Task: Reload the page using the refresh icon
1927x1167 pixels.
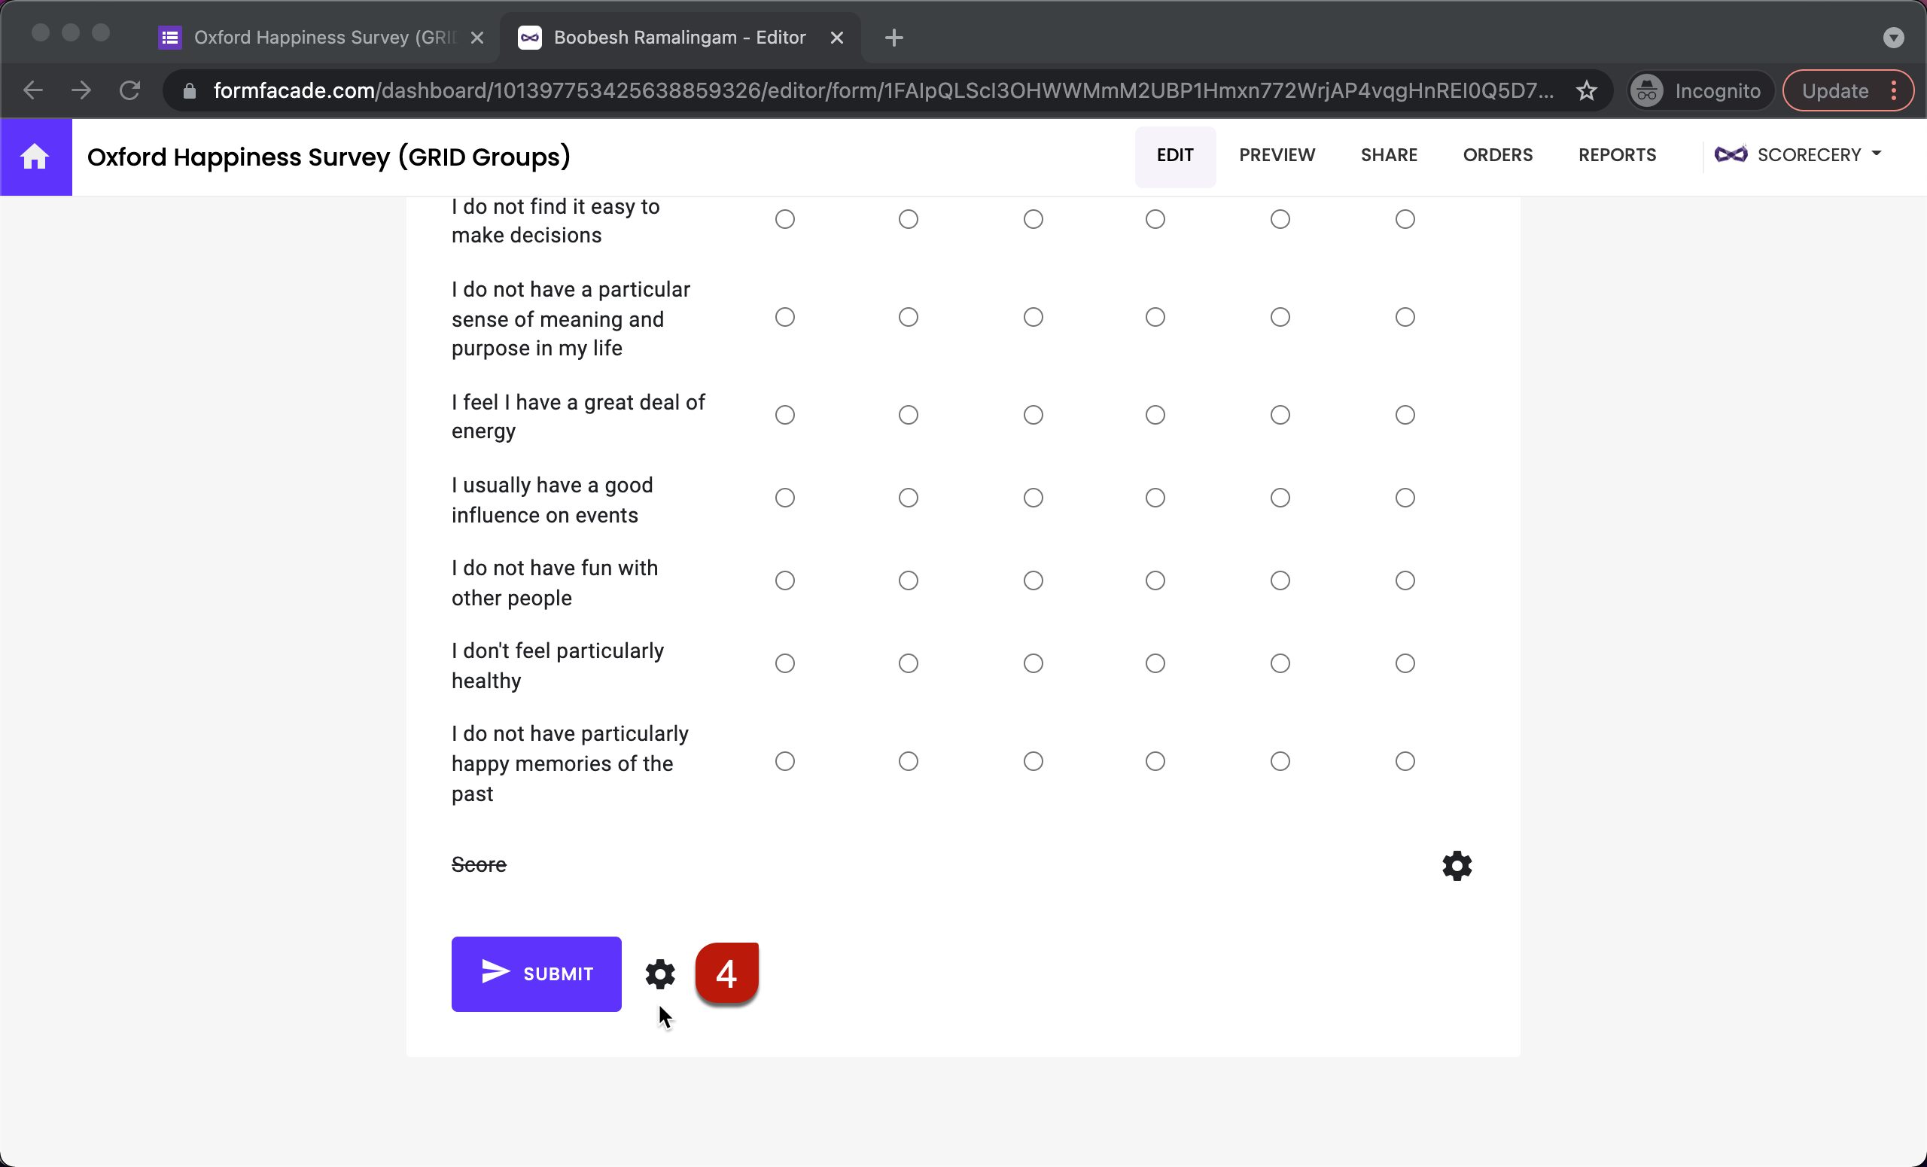Action: (129, 89)
